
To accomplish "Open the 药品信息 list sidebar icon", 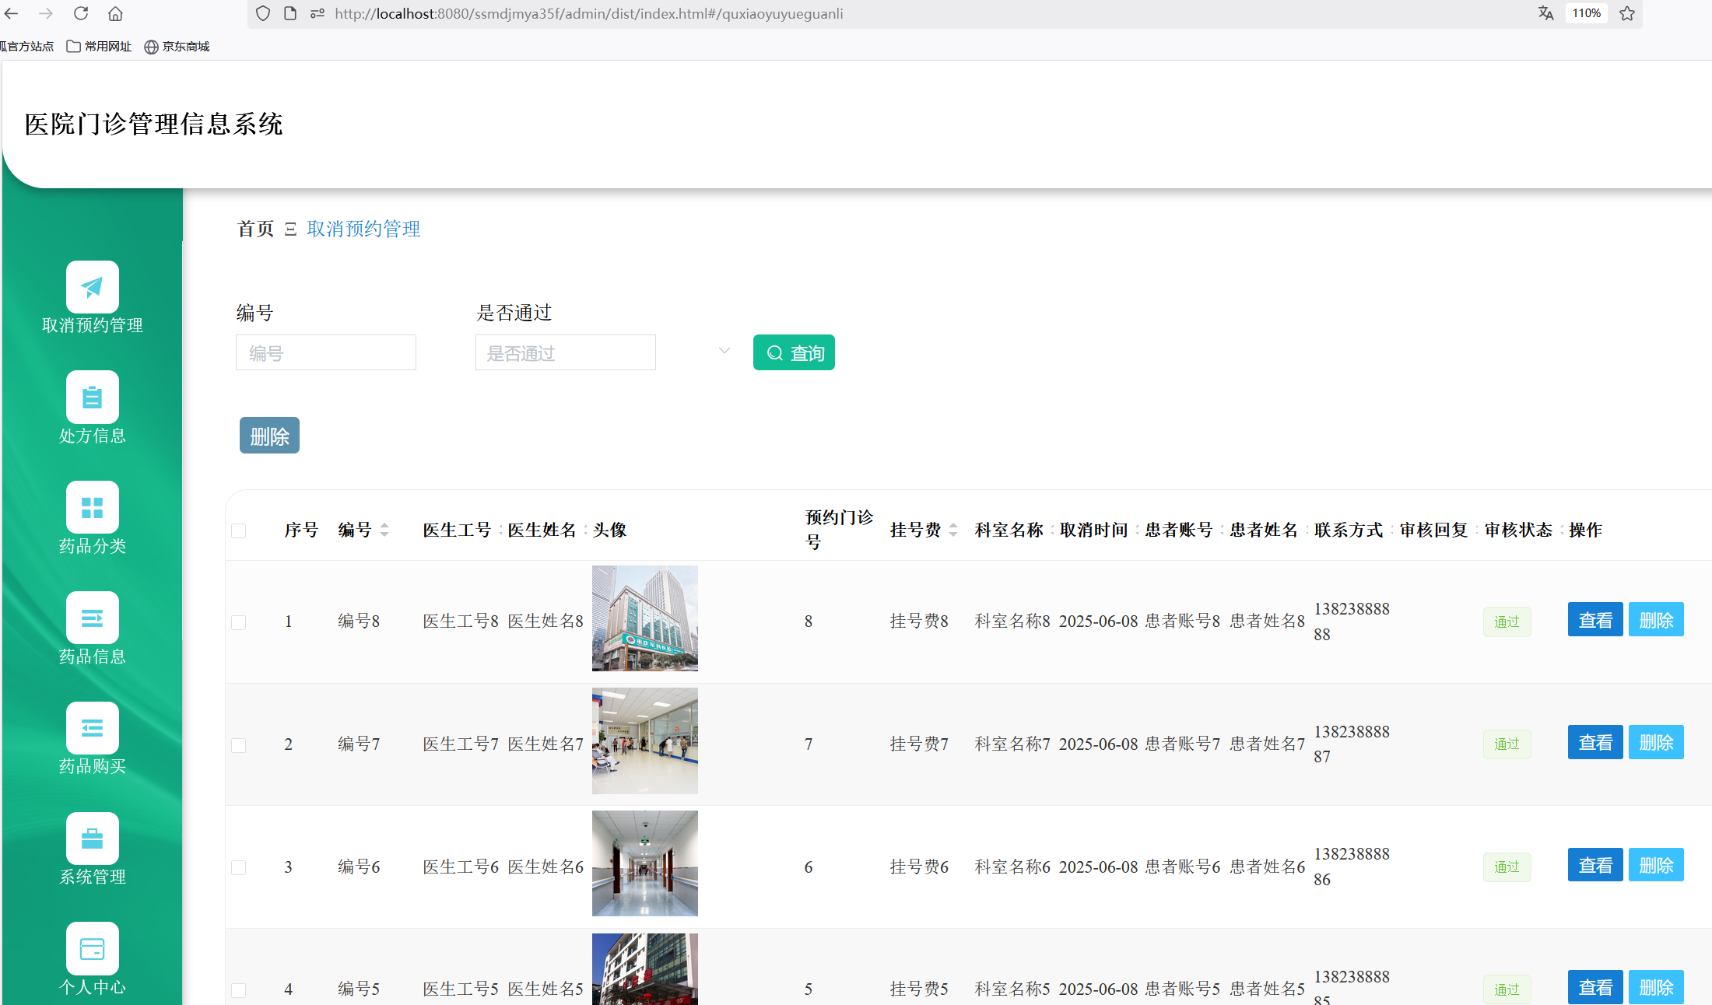I will [x=92, y=618].
